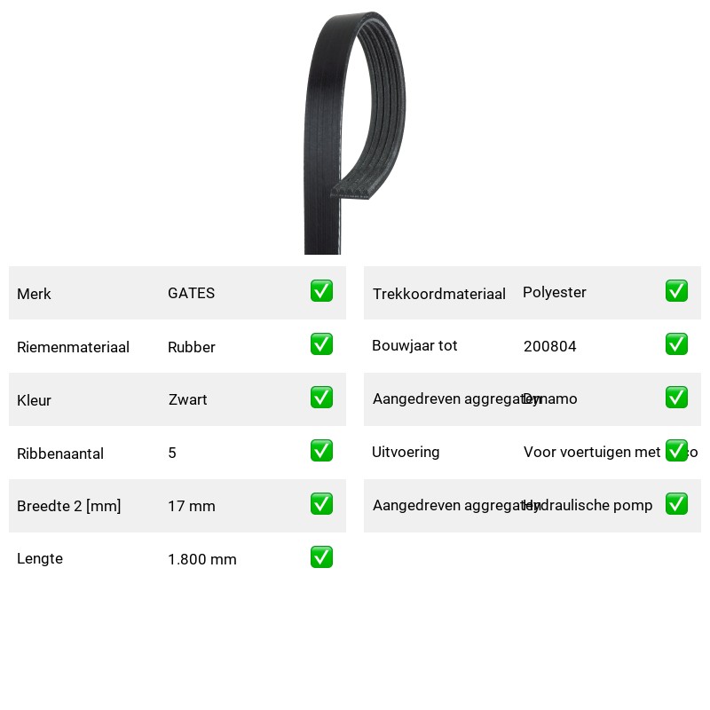Click the checkmark next to Polyester

pos(676,291)
